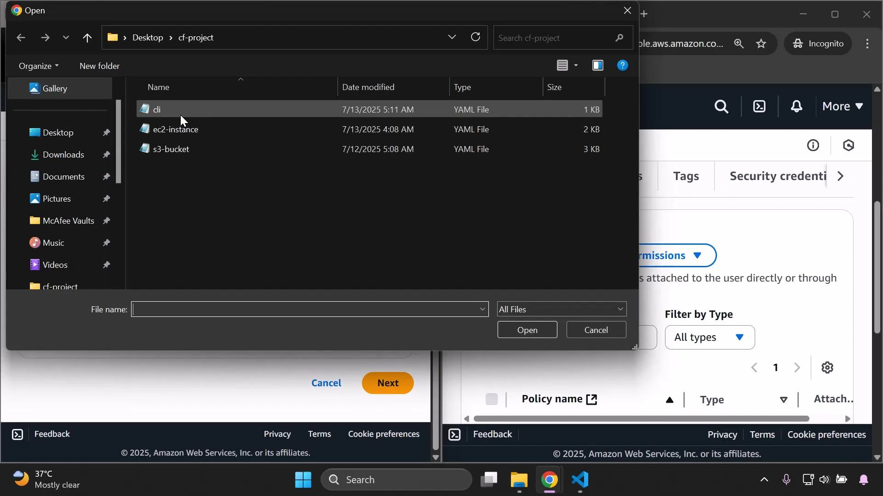Open the CloudShell terminal in AWS console
The height and width of the screenshot is (496, 883).
pyautogui.click(x=759, y=106)
